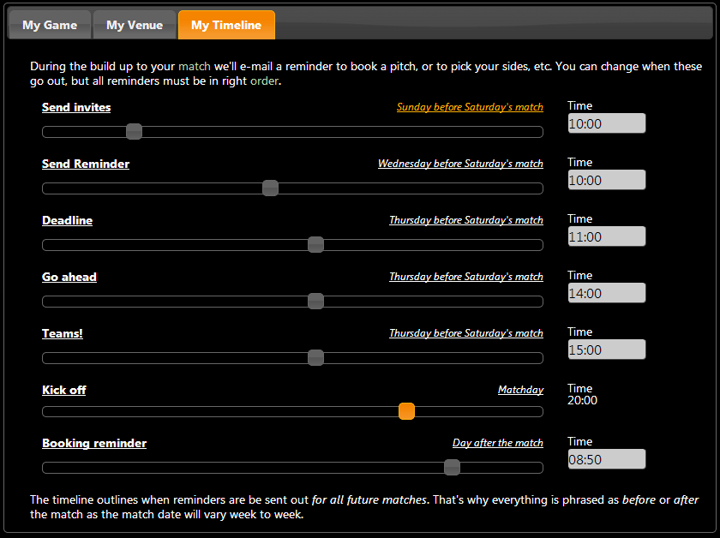
Task: Click the Send Reminder slider handle
Action: click(x=271, y=188)
